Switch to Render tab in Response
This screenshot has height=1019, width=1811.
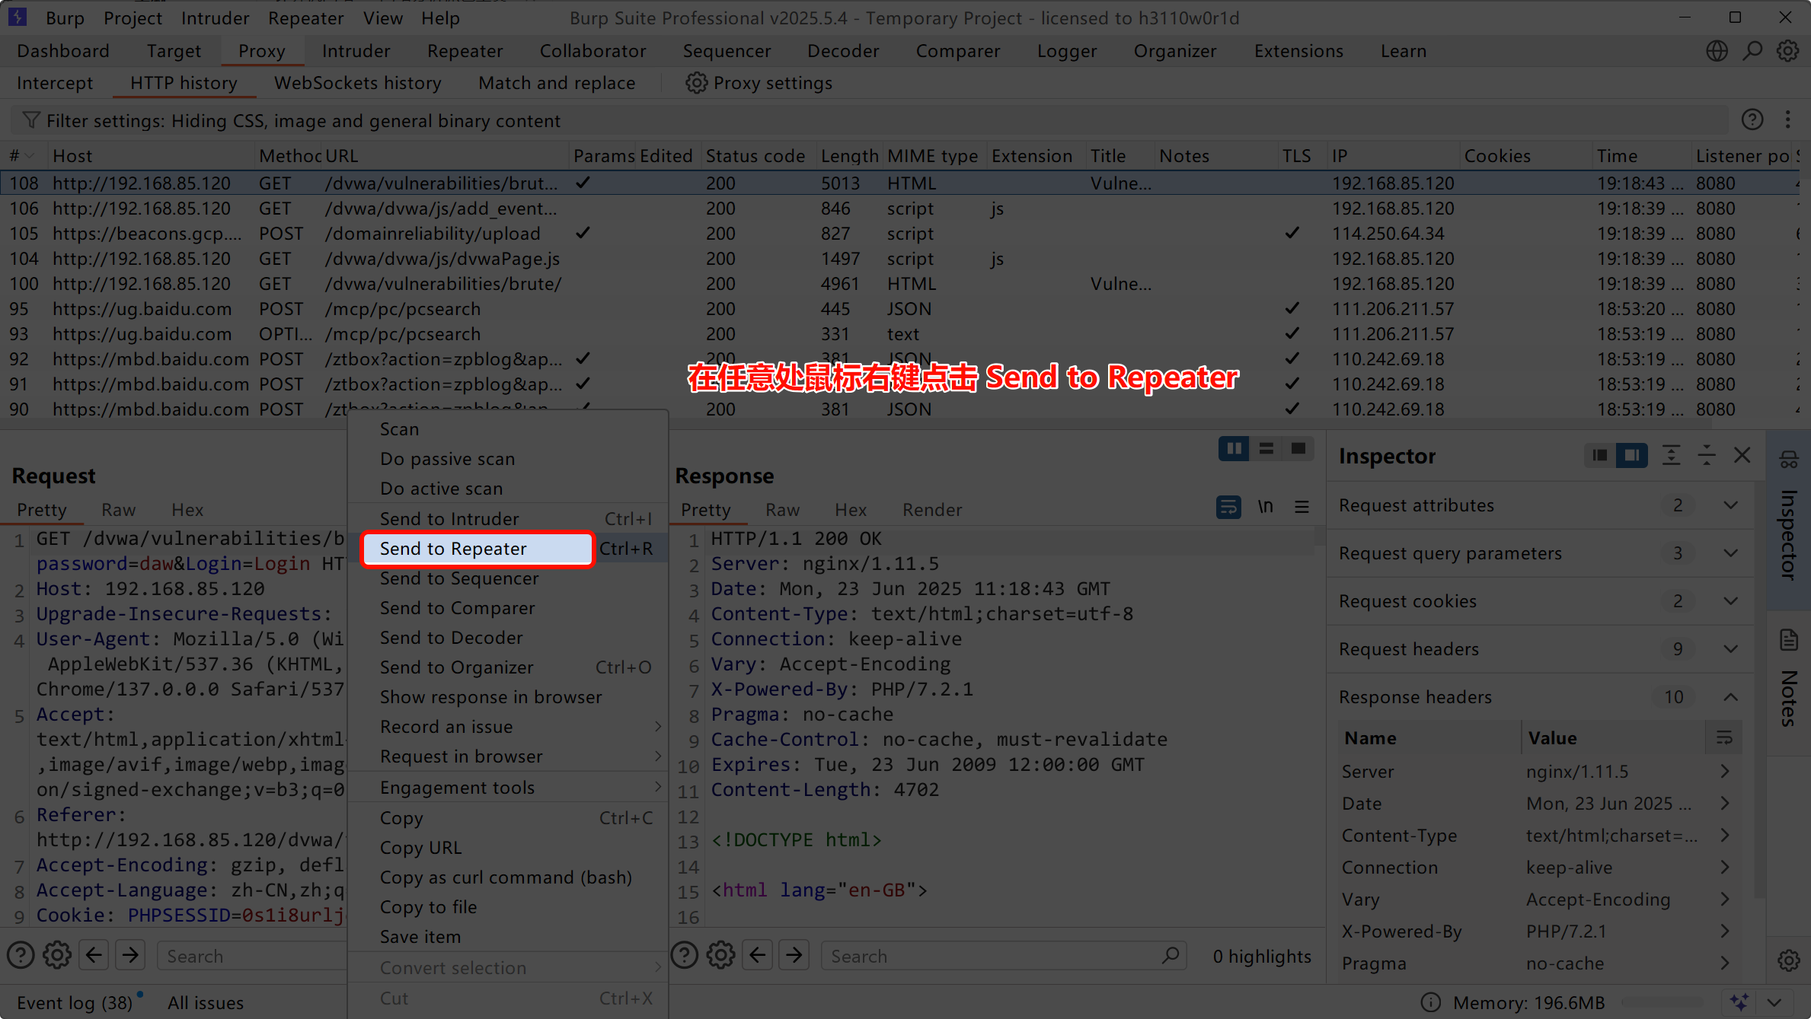(x=931, y=510)
